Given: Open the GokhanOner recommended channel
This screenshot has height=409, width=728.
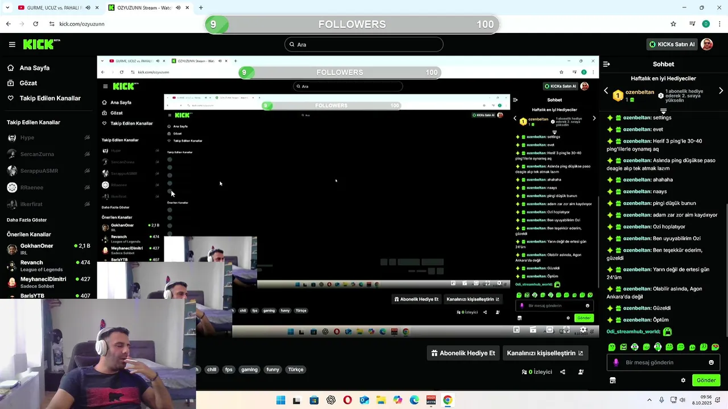Looking at the screenshot, I should point(48,248).
